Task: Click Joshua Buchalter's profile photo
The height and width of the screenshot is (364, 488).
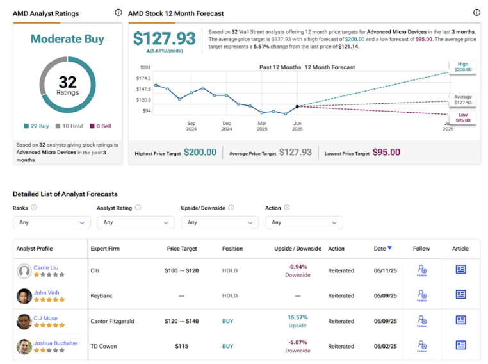Action: tap(24, 347)
